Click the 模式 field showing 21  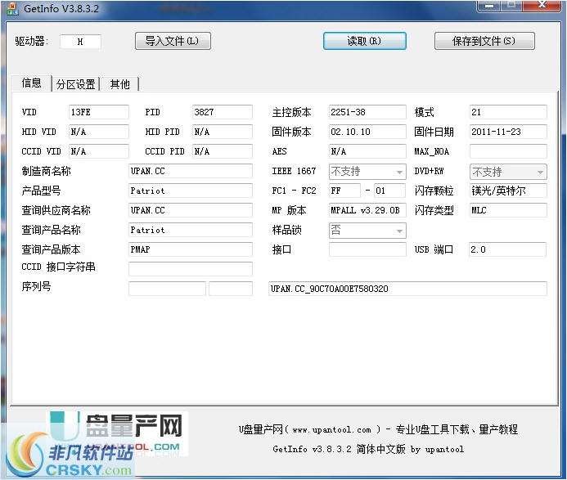tap(508, 112)
